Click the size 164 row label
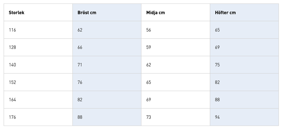This screenshot has height=130, width=284. coord(12,100)
